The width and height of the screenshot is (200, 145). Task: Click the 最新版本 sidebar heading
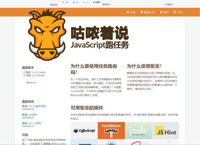tap(28, 68)
